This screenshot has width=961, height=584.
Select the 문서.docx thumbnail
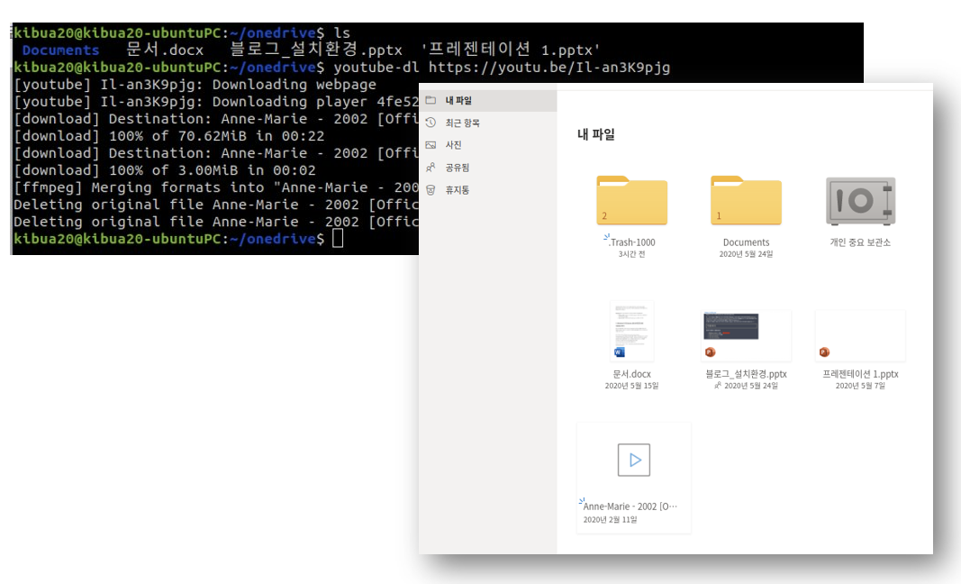(x=632, y=331)
